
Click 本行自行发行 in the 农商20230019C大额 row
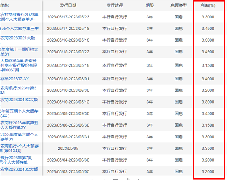coord(115,102)
